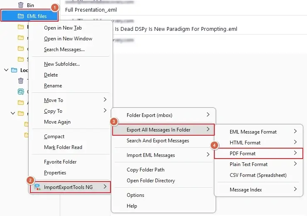Screen dimensions: 307x216
Task: Expand Plain Text Format submenu
Action: point(259,164)
